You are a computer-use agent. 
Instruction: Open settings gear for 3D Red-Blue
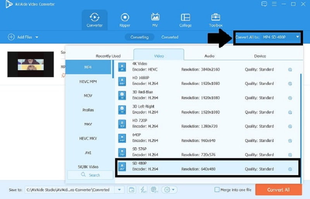(290, 98)
